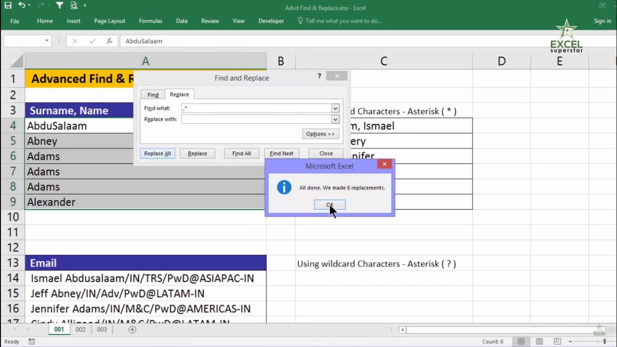This screenshot has width=617, height=347.
Task: Click the Print Preview icon
Action: pos(74,6)
